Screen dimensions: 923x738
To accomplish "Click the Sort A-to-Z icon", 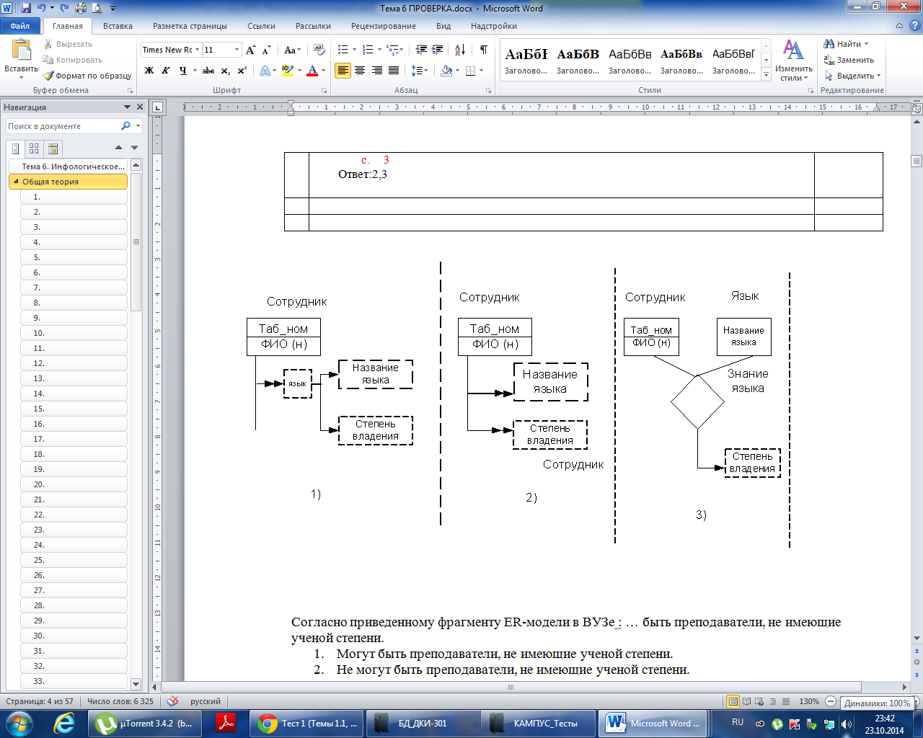I will coord(460,50).
